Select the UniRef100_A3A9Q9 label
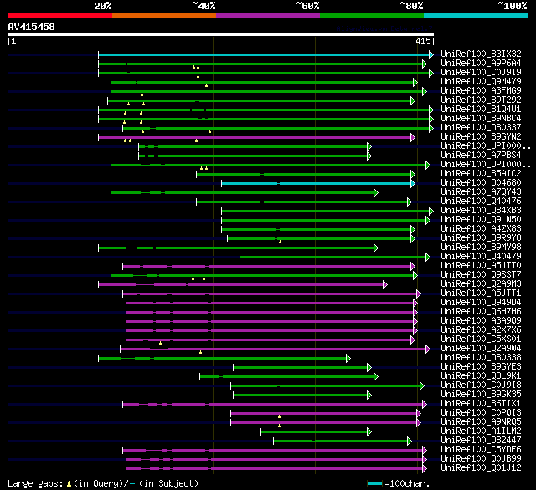536x490 pixels. click(x=481, y=321)
